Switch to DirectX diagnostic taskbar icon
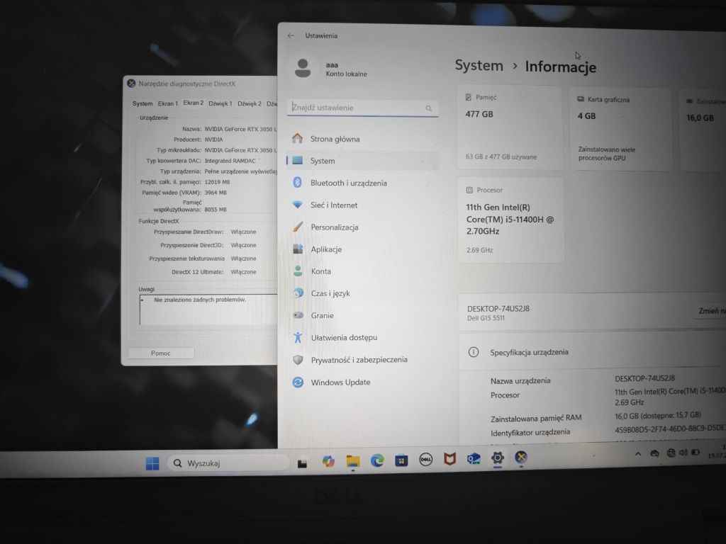The image size is (726, 544). click(x=521, y=457)
